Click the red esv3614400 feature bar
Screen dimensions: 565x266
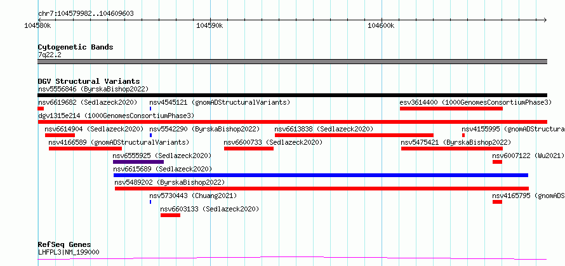click(451, 109)
